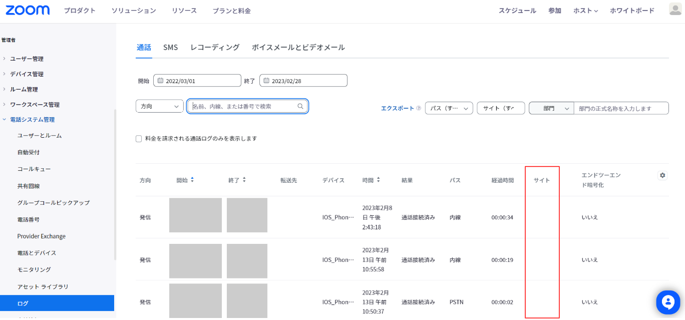The image size is (685, 320).
Task: Click calendar icon in end date field
Action: pyautogui.click(x=266, y=81)
